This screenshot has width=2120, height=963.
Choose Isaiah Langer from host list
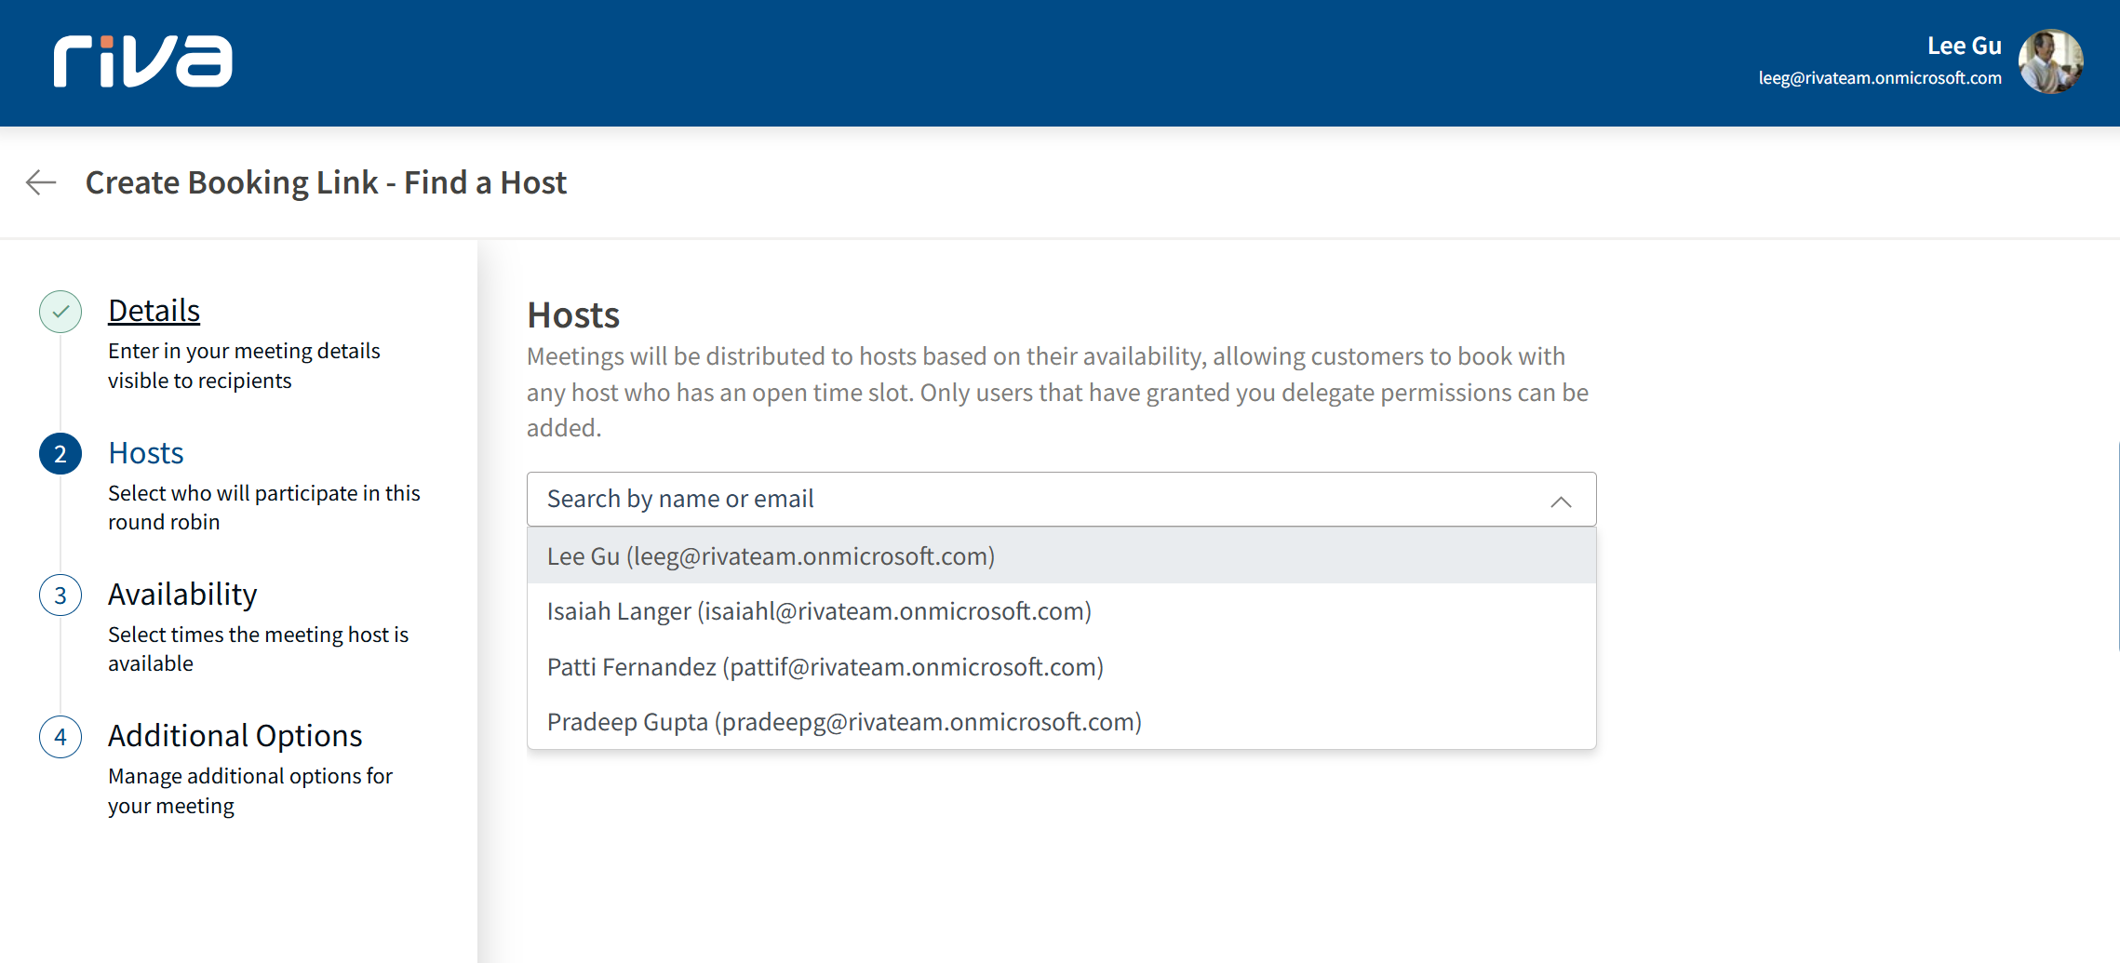819,611
